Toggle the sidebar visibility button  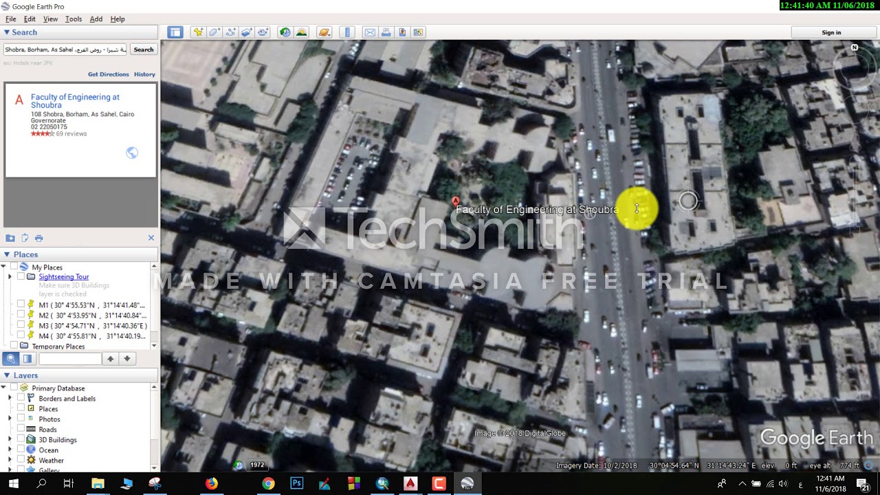(175, 32)
